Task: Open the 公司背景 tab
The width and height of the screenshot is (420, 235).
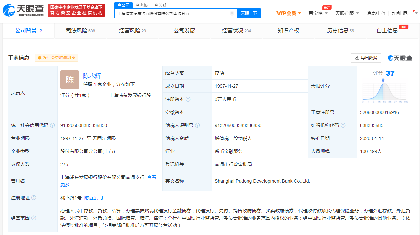Action: tap(29, 31)
